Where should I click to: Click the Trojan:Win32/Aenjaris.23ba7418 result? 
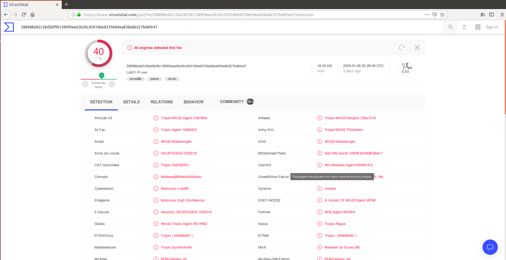tap(350, 118)
